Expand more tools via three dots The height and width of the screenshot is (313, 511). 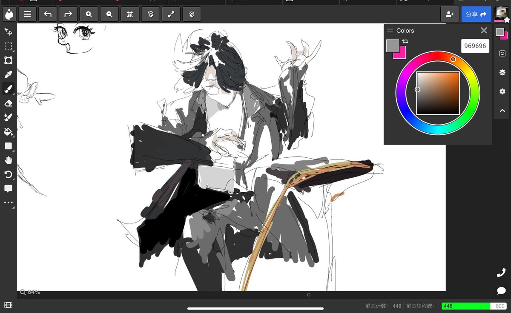point(8,203)
